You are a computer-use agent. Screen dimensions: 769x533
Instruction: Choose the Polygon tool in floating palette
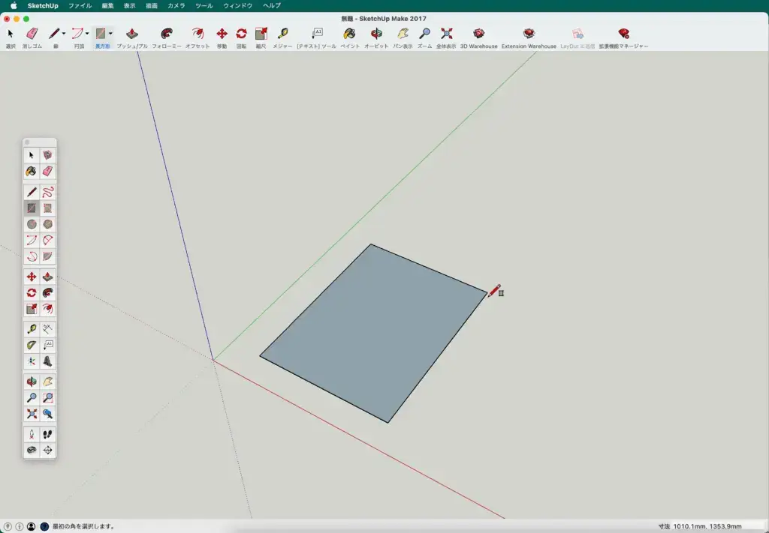click(47, 224)
